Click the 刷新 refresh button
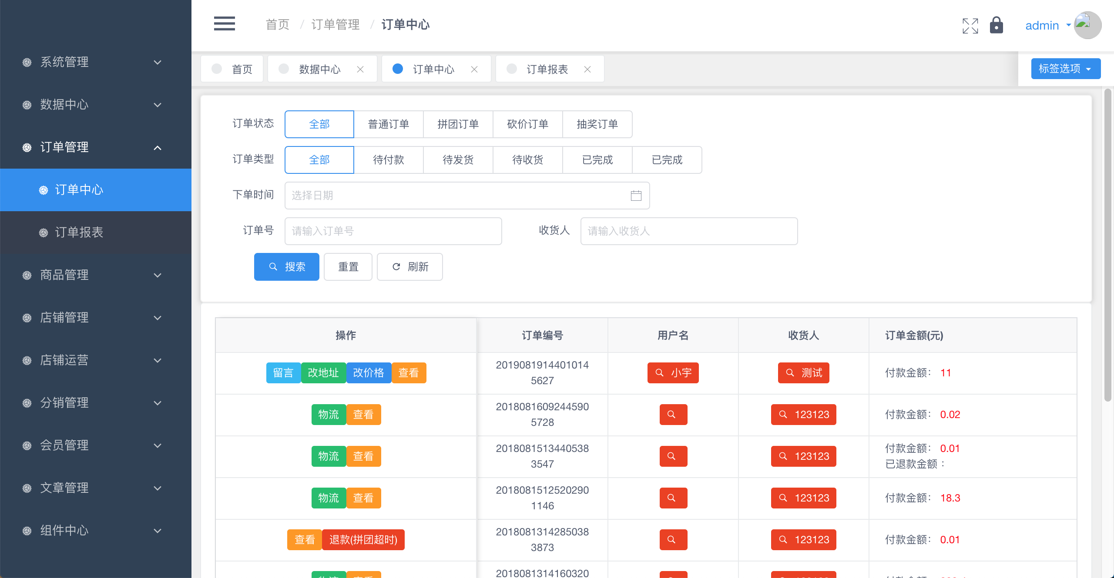Image resolution: width=1114 pixels, height=578 pixels. [409, 267]
